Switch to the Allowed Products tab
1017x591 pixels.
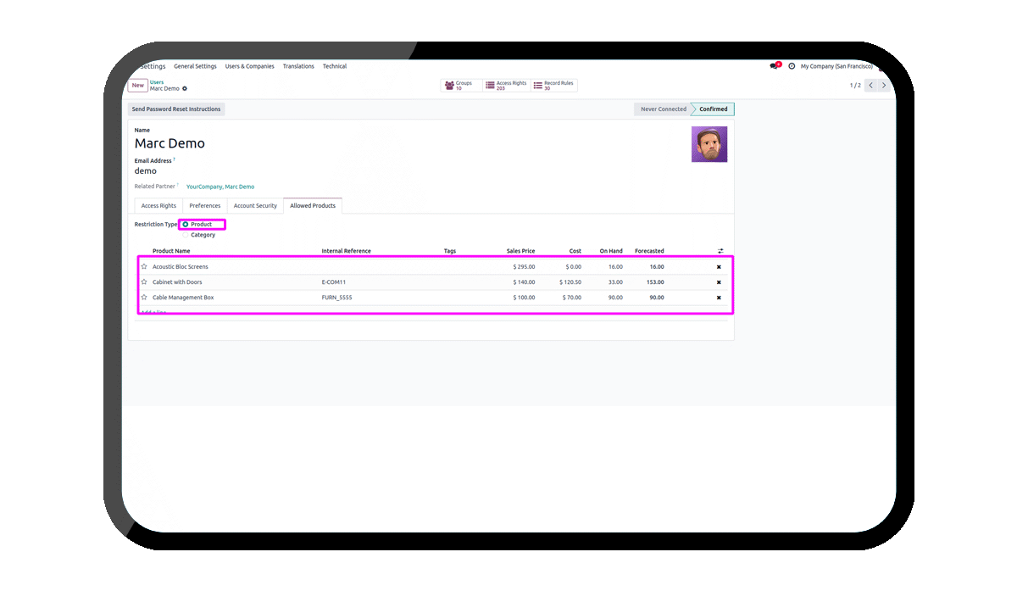[313, 205]
